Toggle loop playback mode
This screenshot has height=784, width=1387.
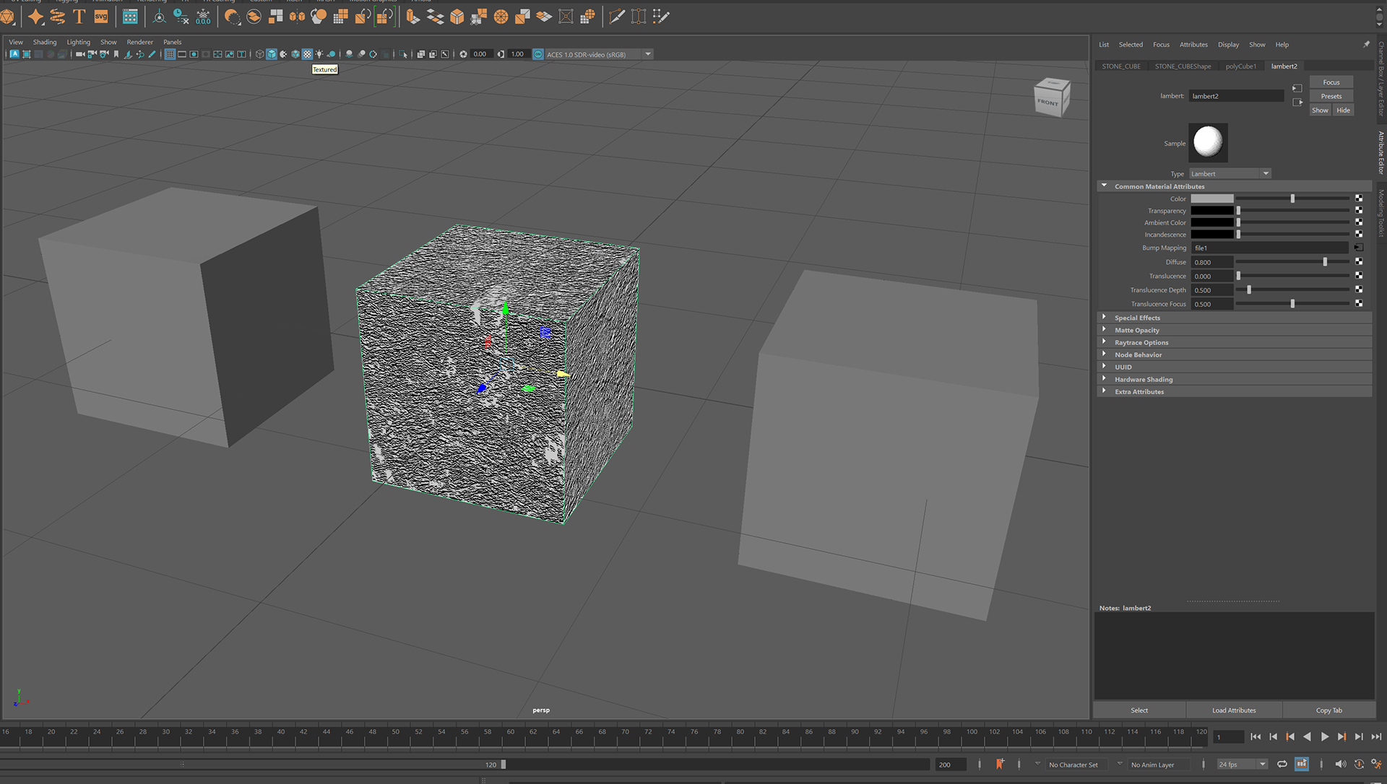[1282, 764]
